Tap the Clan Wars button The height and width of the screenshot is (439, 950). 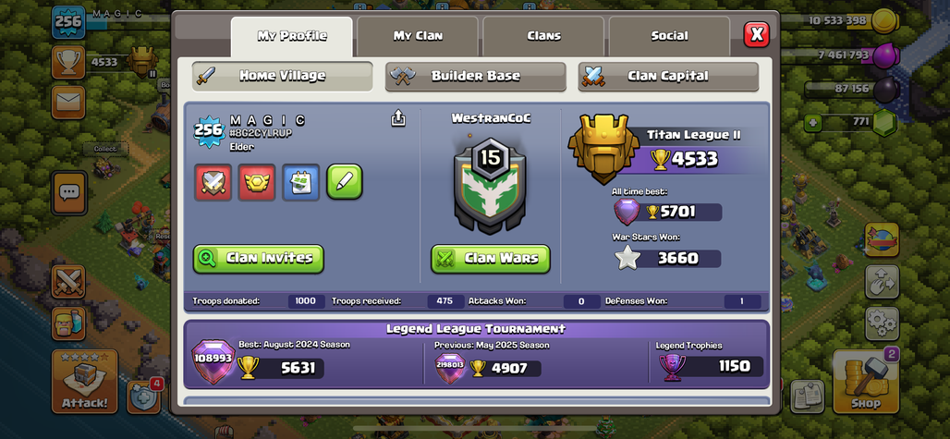(x=490, y=259)
